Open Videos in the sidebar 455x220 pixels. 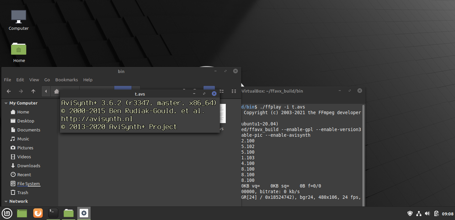pyautogui.click(x=24, y=157)
